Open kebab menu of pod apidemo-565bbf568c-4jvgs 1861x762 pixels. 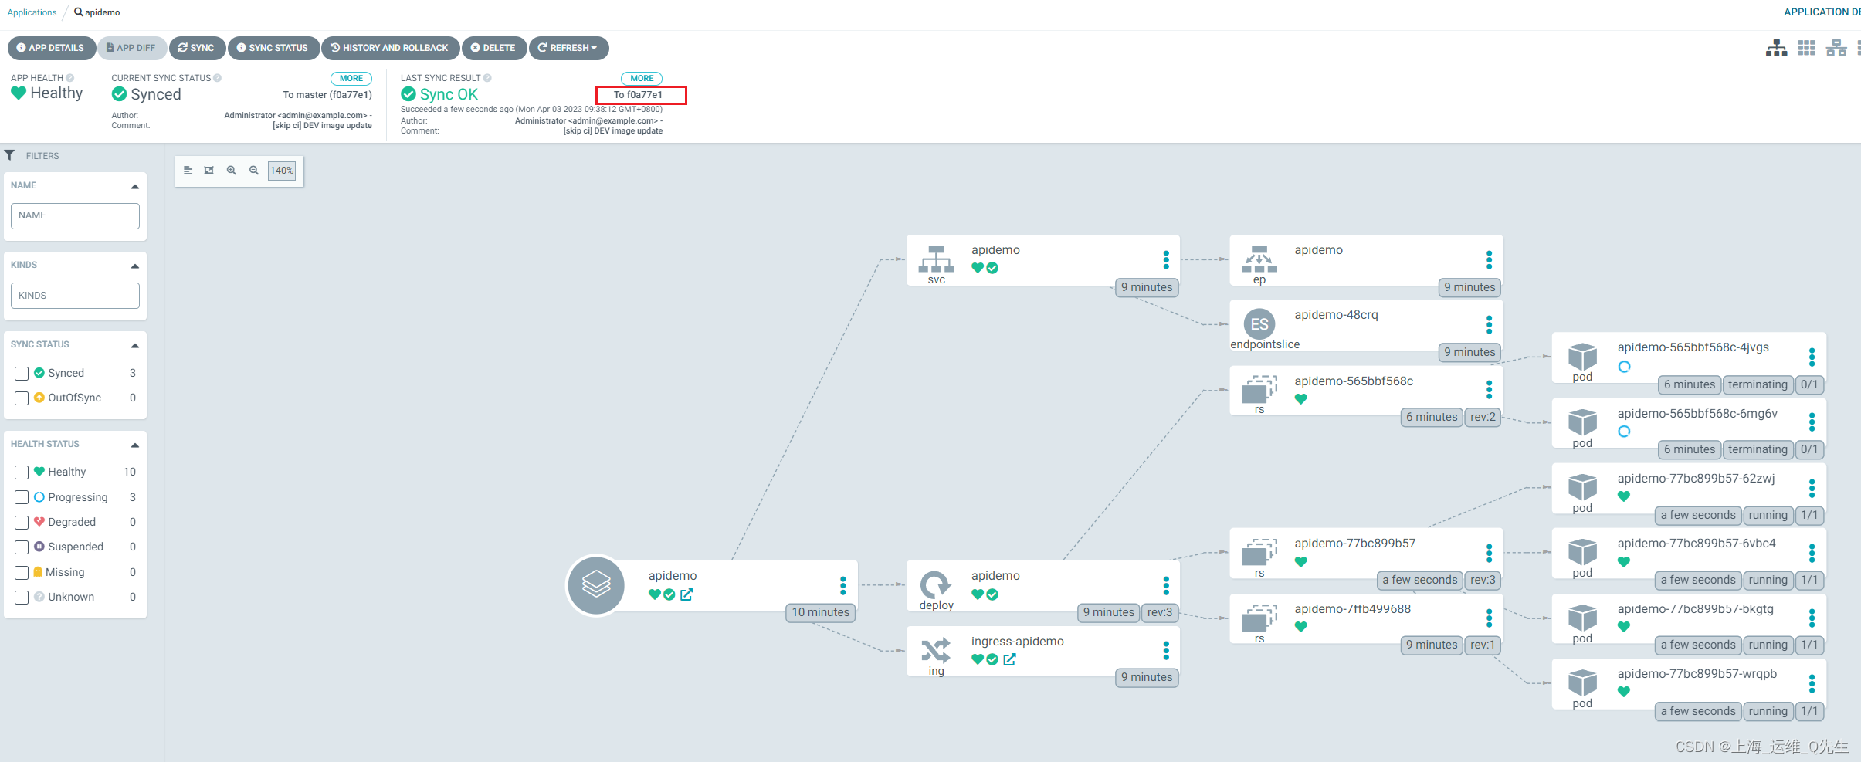pyautogui.click(x=1812, y=357)
